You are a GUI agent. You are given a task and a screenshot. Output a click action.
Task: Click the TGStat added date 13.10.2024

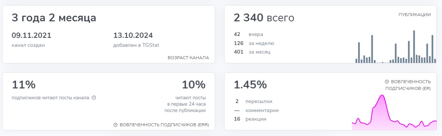tap(133, 36)
